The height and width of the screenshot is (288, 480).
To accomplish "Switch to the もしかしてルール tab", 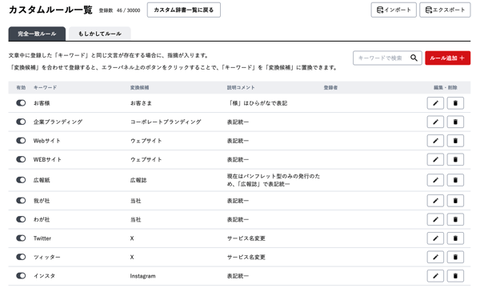I will coord(100,34).
